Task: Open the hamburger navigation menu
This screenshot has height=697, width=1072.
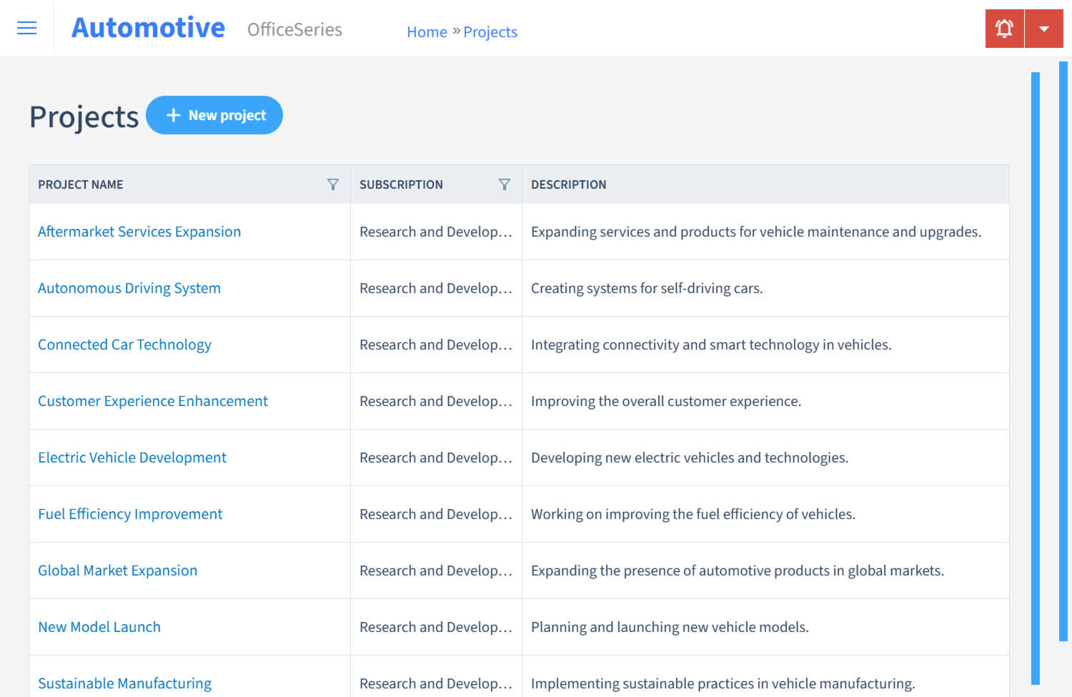Action: pos(26,28)
